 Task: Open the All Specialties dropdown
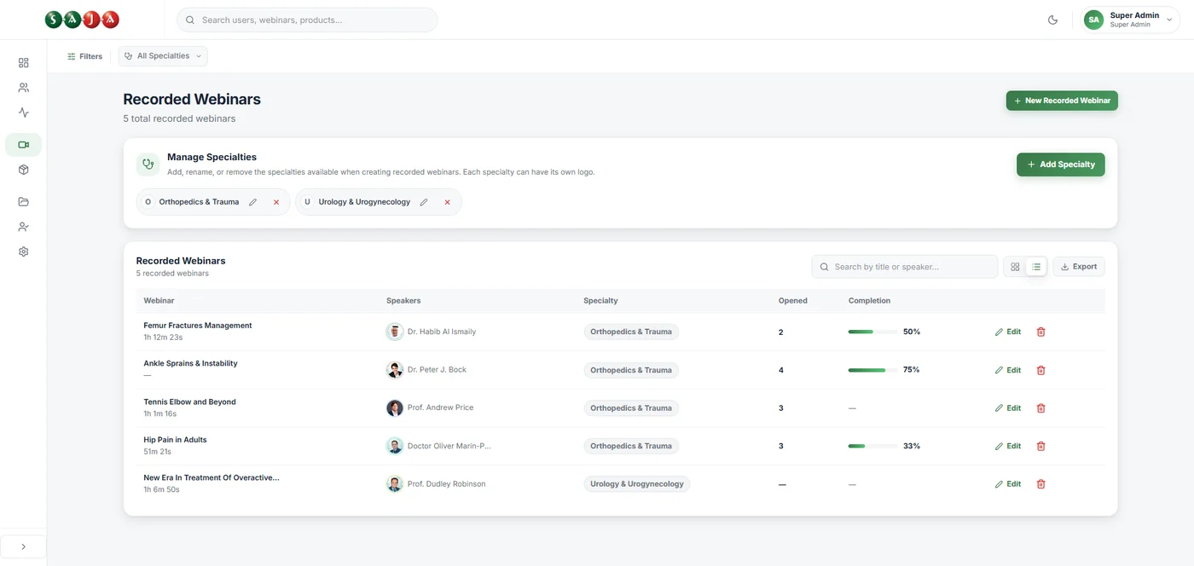coord(163,56)
